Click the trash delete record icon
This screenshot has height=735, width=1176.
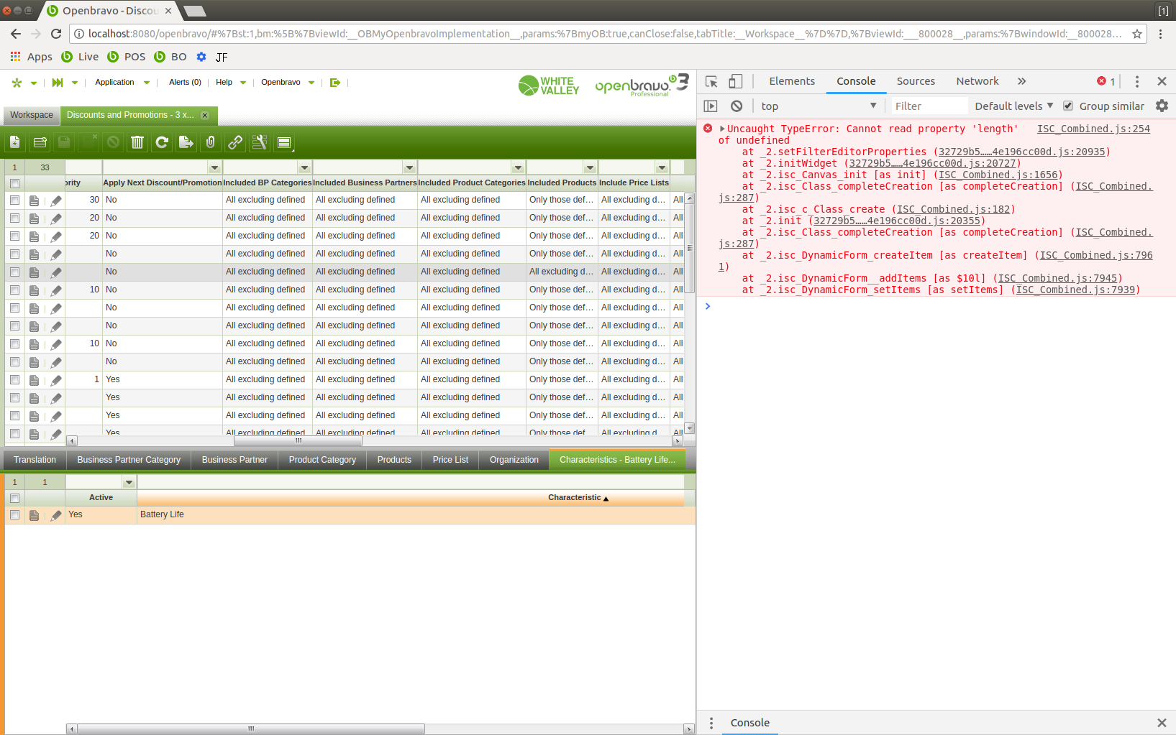click(x=137, y=142)
